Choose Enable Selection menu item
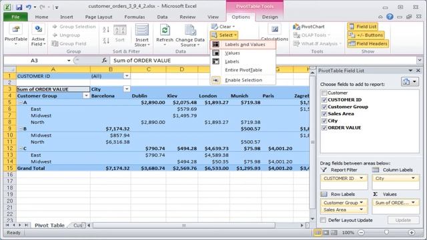Viewport: 427px width, 240px height. pyautogui.click(x=243, y=80)
